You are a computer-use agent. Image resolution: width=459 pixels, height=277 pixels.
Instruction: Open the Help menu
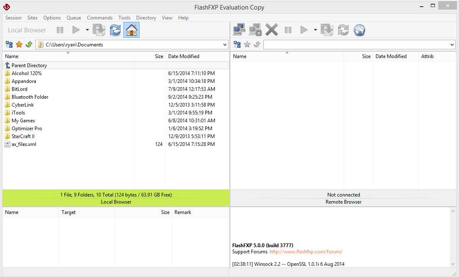pyautogui.click(x=183, y=18)
